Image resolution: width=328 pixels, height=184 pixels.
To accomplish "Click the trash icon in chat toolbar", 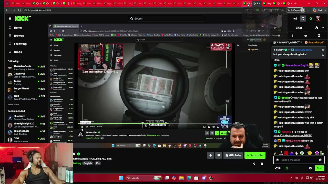I will [292, 36].
